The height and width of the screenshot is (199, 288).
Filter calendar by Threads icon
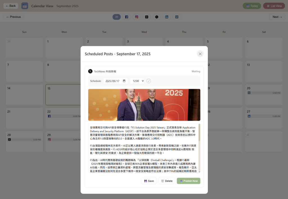point(147,17)
